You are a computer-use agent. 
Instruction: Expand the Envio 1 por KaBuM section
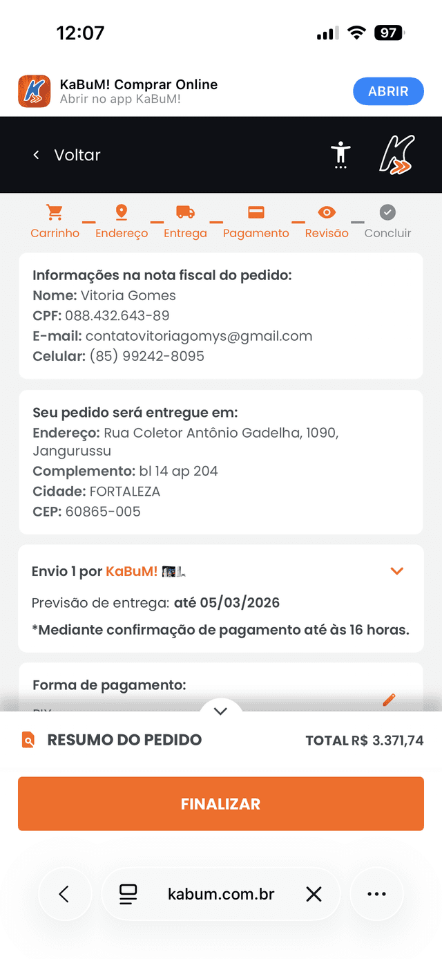396,571
